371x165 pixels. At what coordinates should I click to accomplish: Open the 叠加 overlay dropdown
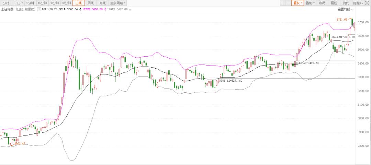tap(310, 3)
